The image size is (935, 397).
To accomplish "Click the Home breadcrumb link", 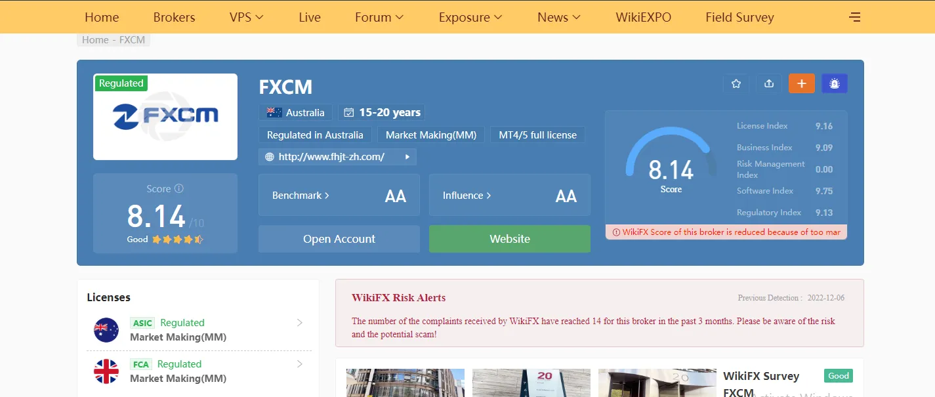I will (x=95, y=40).
